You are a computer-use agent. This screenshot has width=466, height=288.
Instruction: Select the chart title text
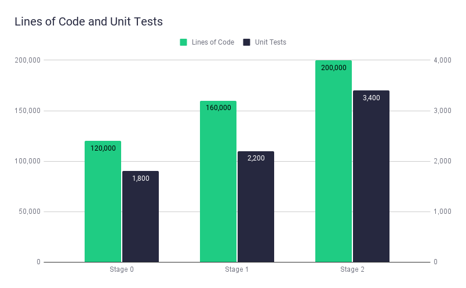(x=89, y=22)
